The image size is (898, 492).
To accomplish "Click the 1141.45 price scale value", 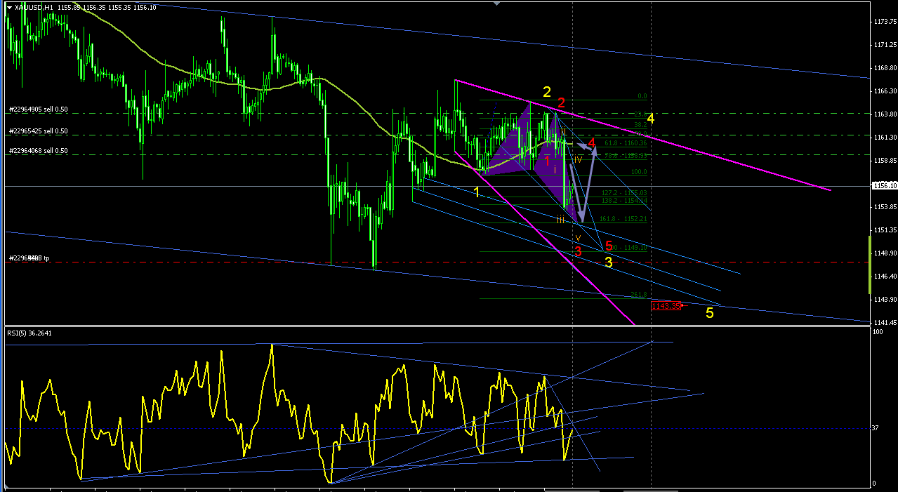I will tap(886, 323).
